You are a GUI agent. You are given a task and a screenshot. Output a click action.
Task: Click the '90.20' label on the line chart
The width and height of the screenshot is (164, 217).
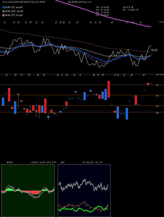tap(154, 50)
